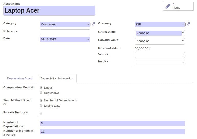Expand the Currency dropdown showing INR

coord(160,24)
